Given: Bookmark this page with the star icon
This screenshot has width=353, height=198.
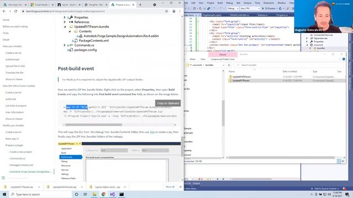Looking at the screenshot, I should pos(167,11).
